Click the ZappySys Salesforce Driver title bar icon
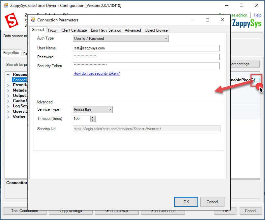265x220 pixels. click(x=6, y=5)
